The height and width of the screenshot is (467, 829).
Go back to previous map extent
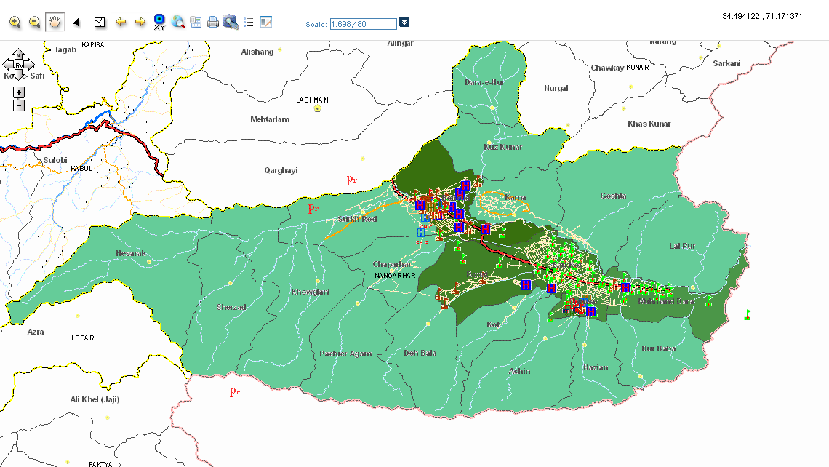click(121, 22)
